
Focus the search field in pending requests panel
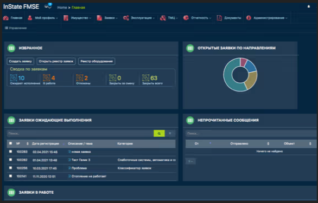[80, 133]
